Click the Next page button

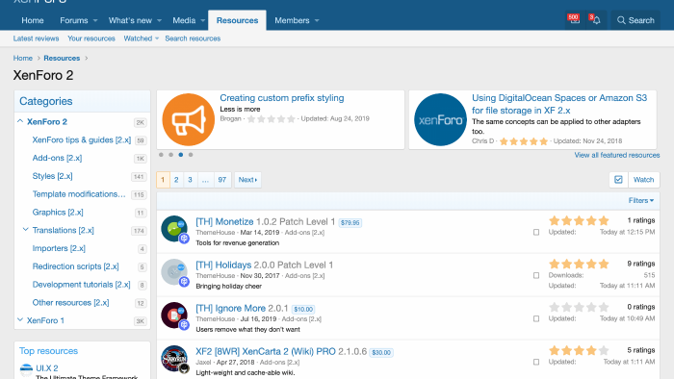tap(247, 180)
